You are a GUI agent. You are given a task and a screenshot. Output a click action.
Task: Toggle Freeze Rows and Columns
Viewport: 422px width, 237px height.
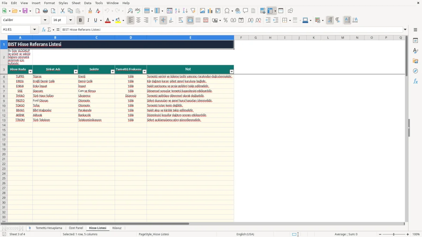pos(270,11)
